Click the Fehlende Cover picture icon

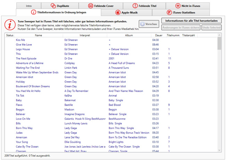(x=90, y=6)
